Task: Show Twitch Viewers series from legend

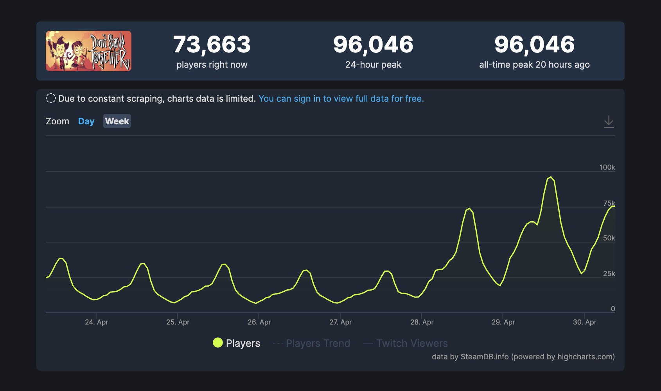Action: point(406,343)
